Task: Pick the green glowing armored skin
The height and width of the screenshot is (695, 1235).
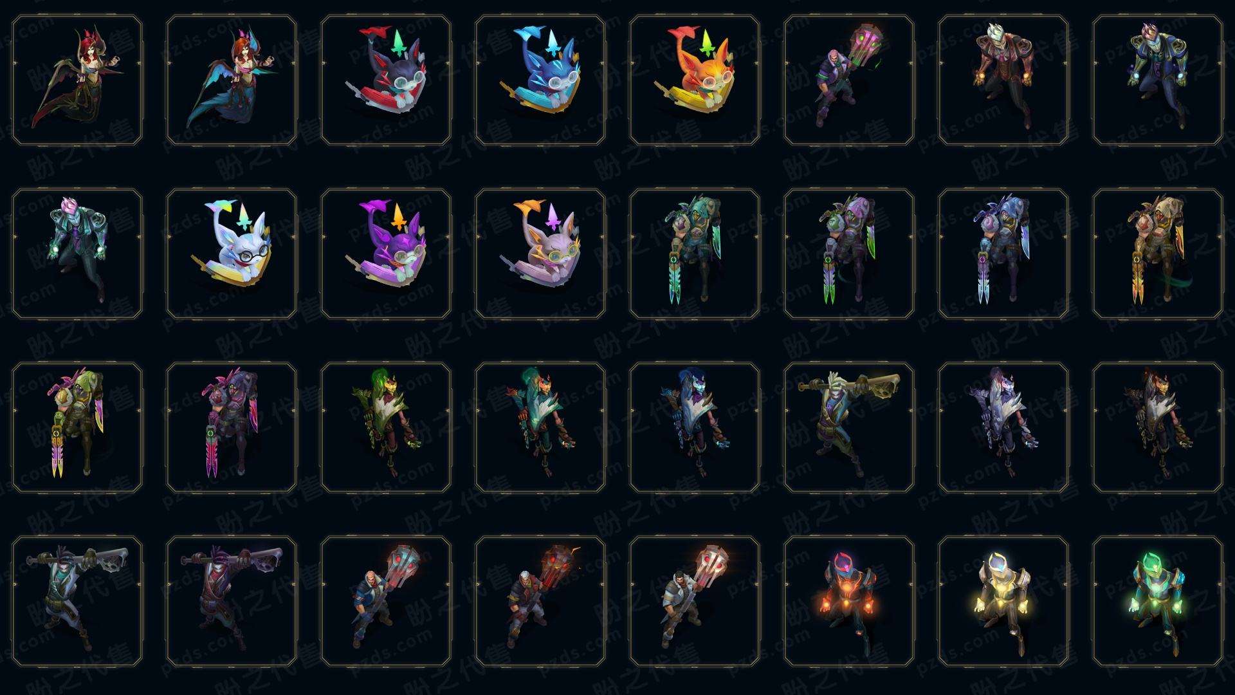Action: [1158, 601]
